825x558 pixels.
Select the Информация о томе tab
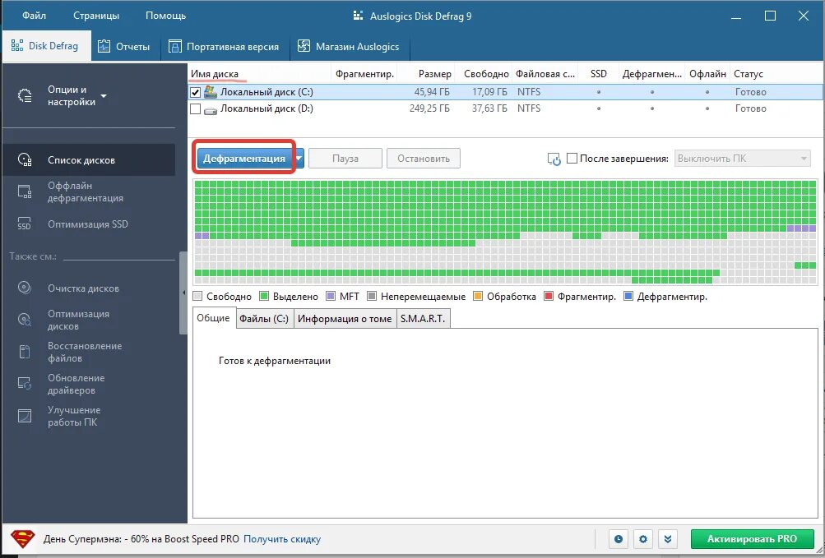(x=345, y=318)
